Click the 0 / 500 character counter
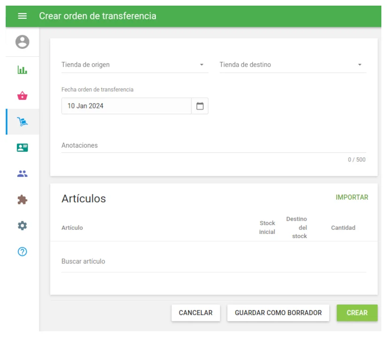 [x=356, y=160]
